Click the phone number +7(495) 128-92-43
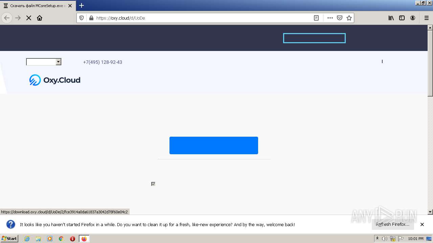Screen dimensions: 433x243 pos(102,62)
